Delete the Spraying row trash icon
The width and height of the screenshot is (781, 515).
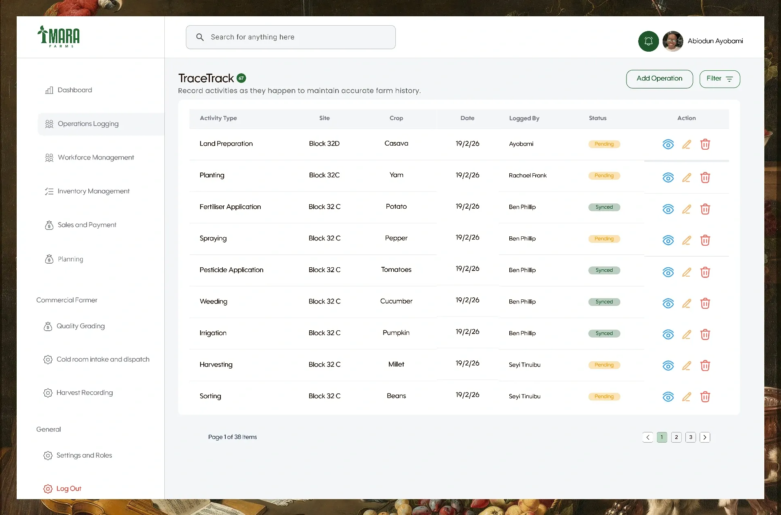705,240
